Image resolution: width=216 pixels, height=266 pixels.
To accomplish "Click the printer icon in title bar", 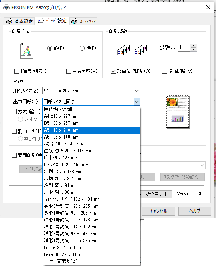I will tap(7, 8).
